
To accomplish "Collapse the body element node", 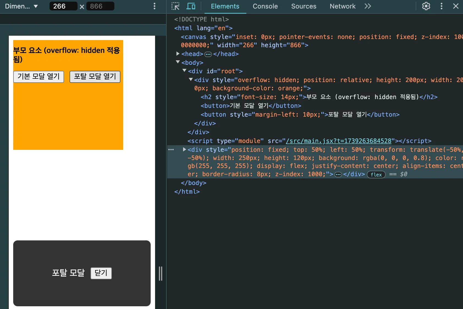I will click(x=178, y=62).
